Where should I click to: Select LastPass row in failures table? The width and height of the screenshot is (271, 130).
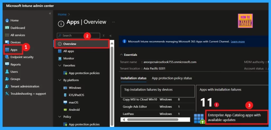(158, 114)
